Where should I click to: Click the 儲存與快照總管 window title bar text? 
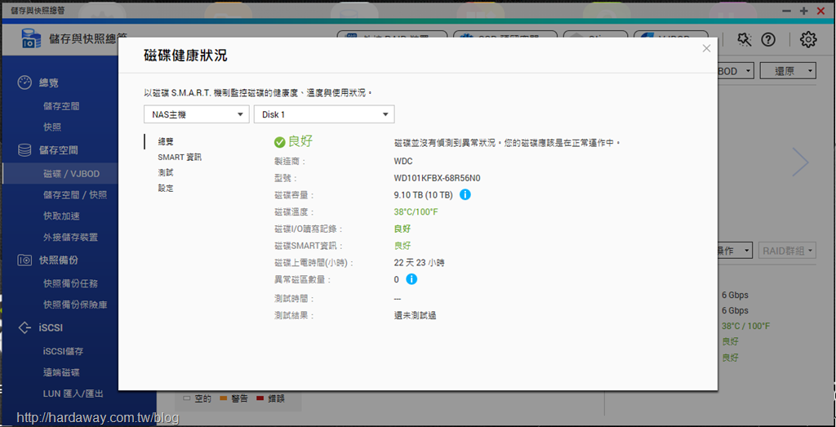pos(38,10)
